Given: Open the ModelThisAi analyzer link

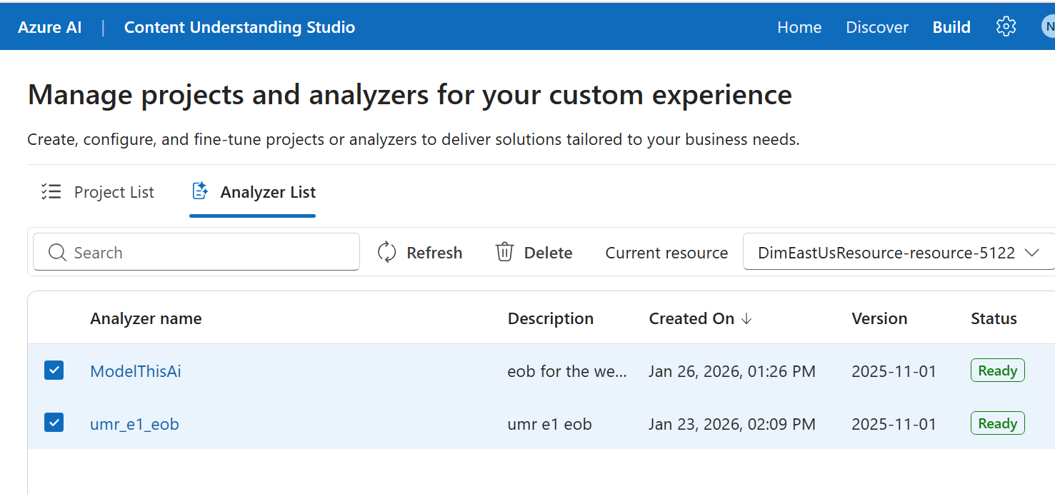Looking at the screenshot, I should (x=136, y=370).
